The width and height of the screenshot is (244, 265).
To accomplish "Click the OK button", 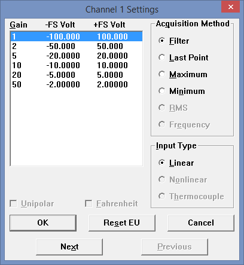I will 43,223.
